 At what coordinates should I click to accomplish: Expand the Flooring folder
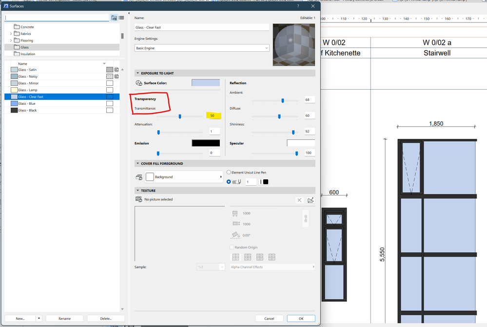[11, 40]
